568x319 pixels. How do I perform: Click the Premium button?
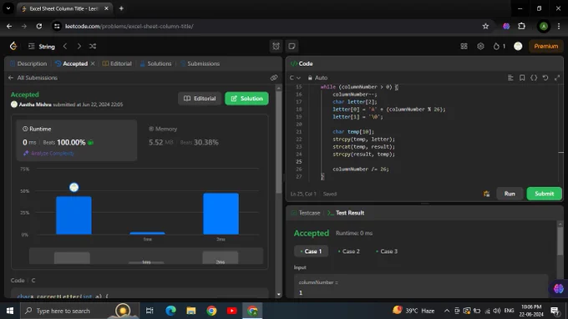pyautogui.click(x=546, y=47)
